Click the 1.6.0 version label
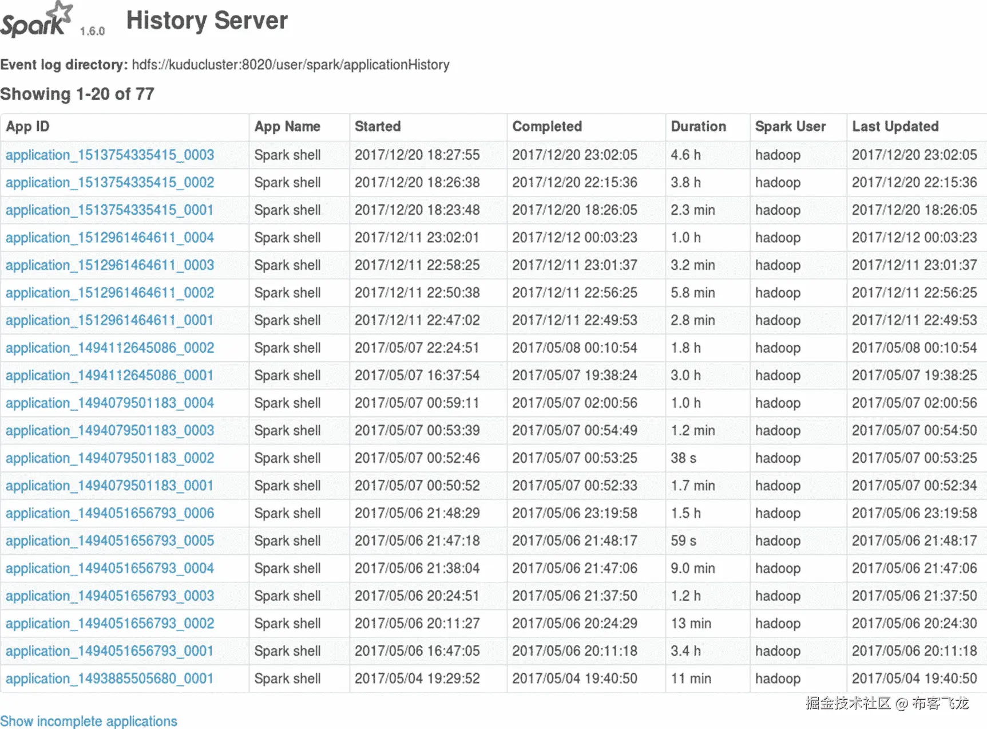987x729 pixels. pyautogui.click(x=93, y=31)
